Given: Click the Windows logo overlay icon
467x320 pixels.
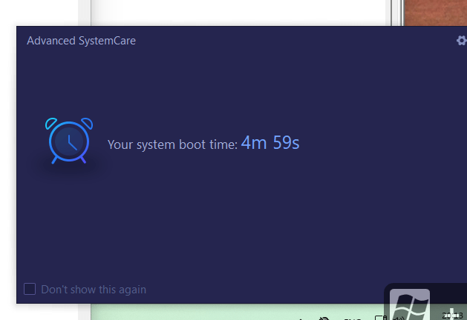Looking at the screenshot, I should [x=410, y=304].
